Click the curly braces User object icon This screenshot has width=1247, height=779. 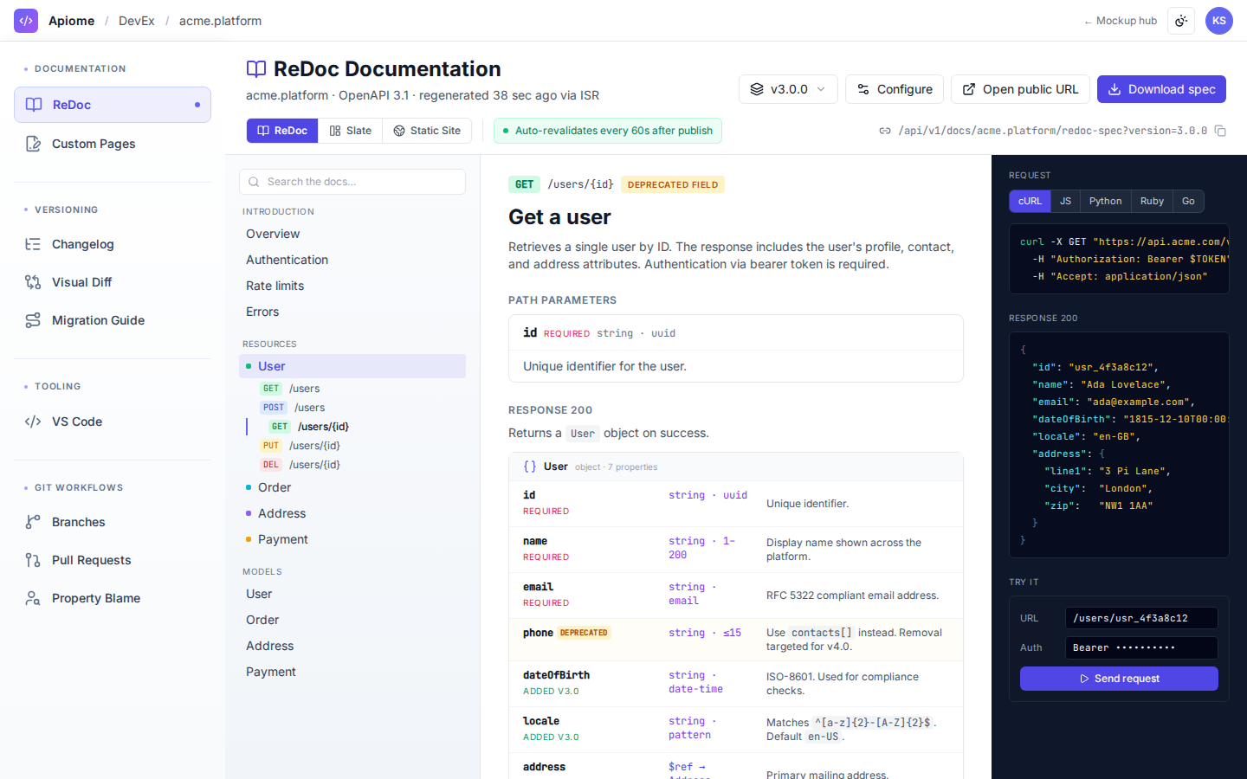click(530, 467)
